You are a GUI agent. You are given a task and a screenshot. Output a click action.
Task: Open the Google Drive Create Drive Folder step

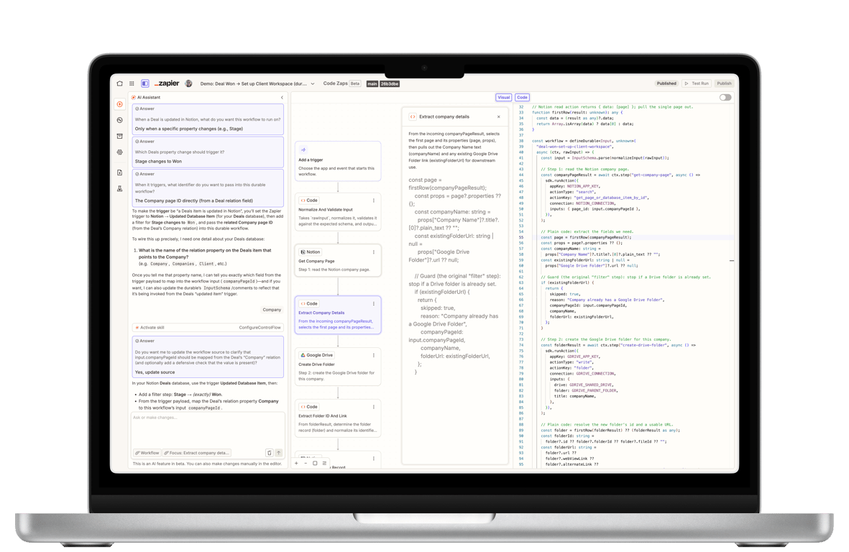(338, 367)
